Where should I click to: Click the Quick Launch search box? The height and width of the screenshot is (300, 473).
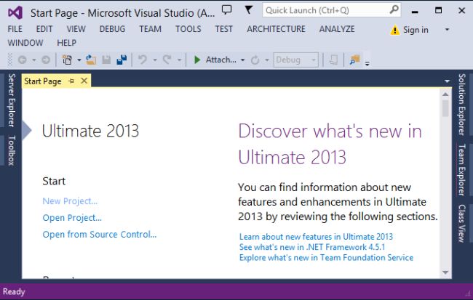coord(332,11)
